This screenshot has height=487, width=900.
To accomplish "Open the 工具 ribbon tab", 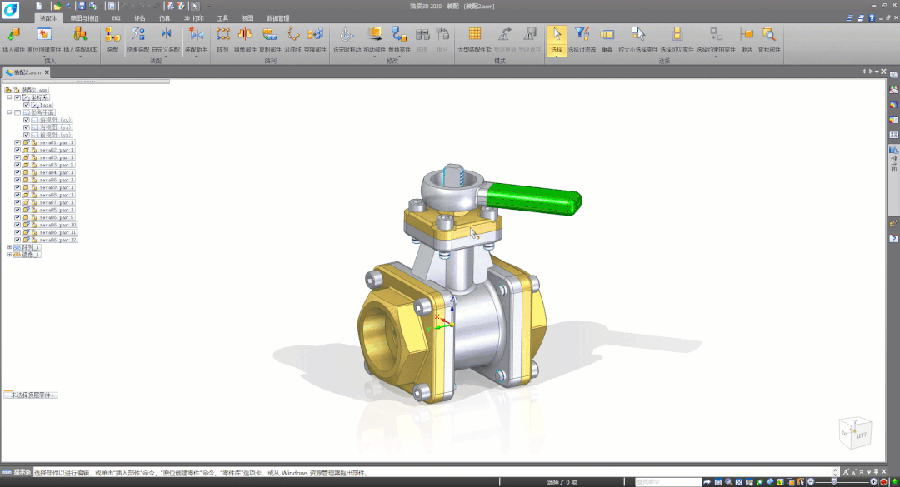I will click(x=222, y=18).
